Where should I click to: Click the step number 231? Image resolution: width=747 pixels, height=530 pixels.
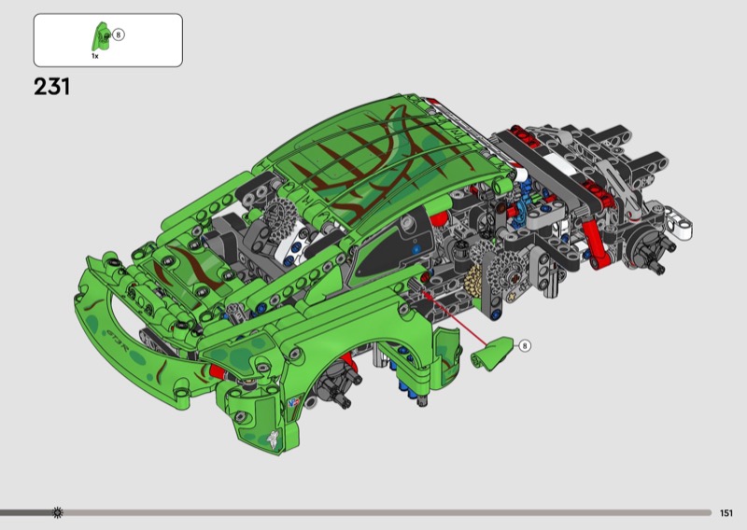[52, 88]
